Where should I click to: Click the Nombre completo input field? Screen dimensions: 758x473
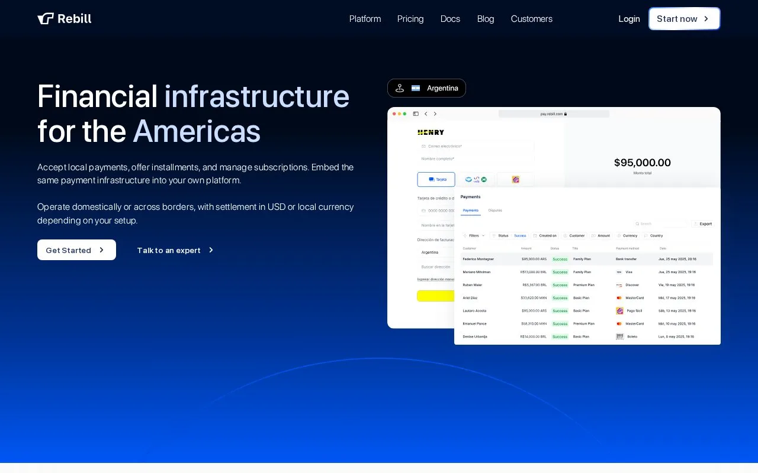476,159
